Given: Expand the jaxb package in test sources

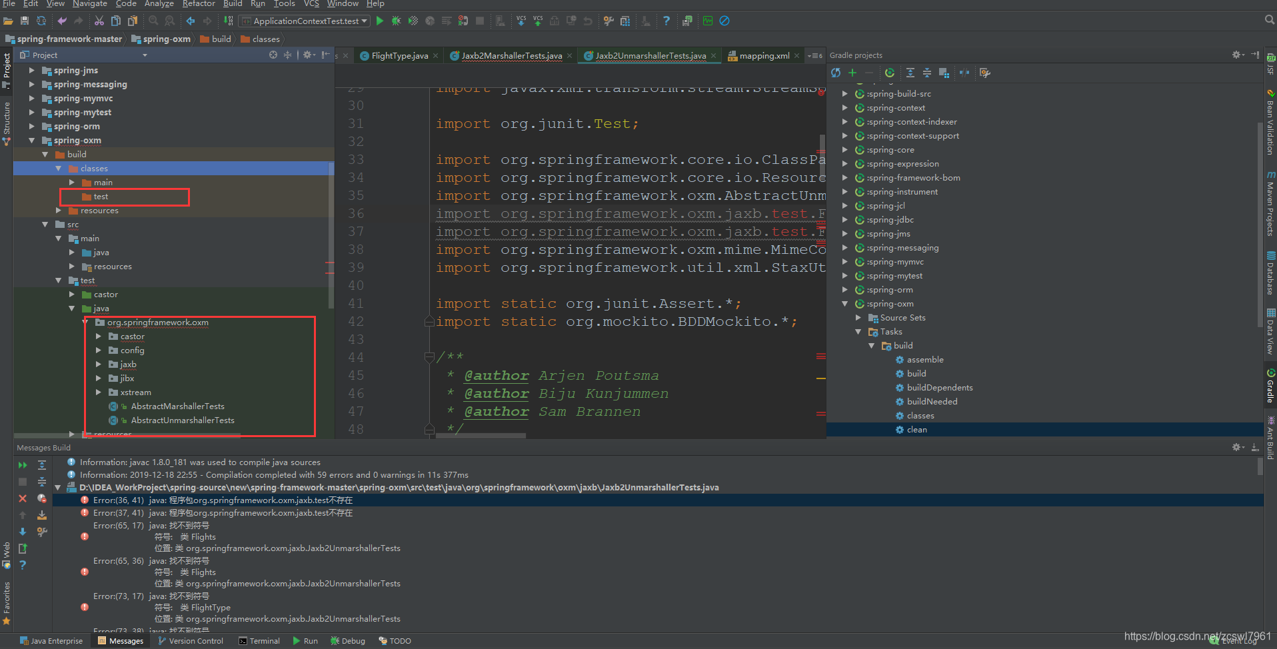Looking at the screenshot, I should point(99,364).
